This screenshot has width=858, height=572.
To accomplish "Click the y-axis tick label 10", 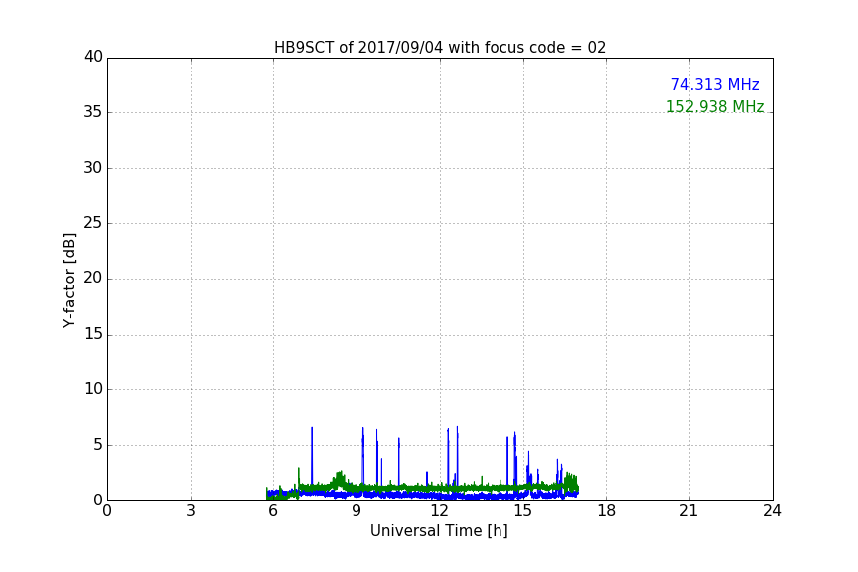I will [x=93, y=389].
